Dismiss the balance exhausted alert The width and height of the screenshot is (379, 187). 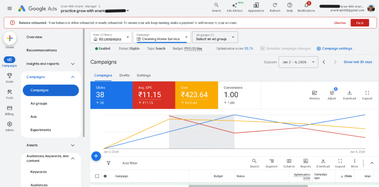[340, 23]
